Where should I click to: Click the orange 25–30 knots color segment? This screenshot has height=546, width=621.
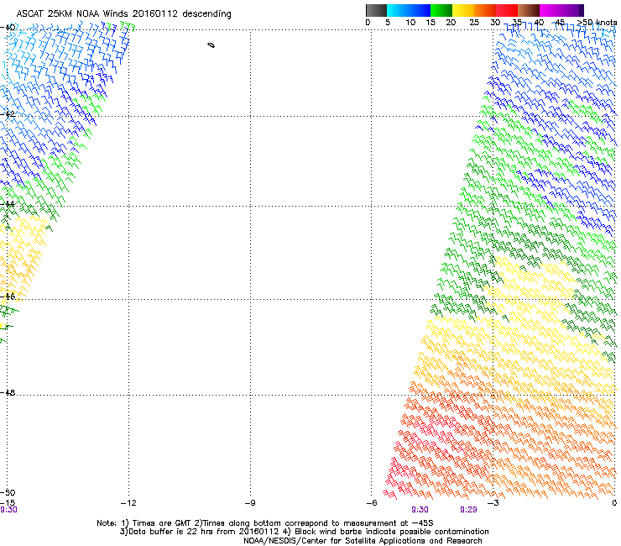tap(485, 10)
